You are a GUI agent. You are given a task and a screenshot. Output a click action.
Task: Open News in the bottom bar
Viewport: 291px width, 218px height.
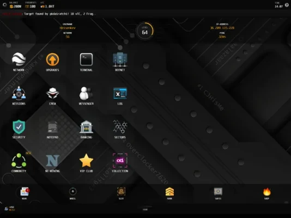pyautogui.click(x=25, y=192)
